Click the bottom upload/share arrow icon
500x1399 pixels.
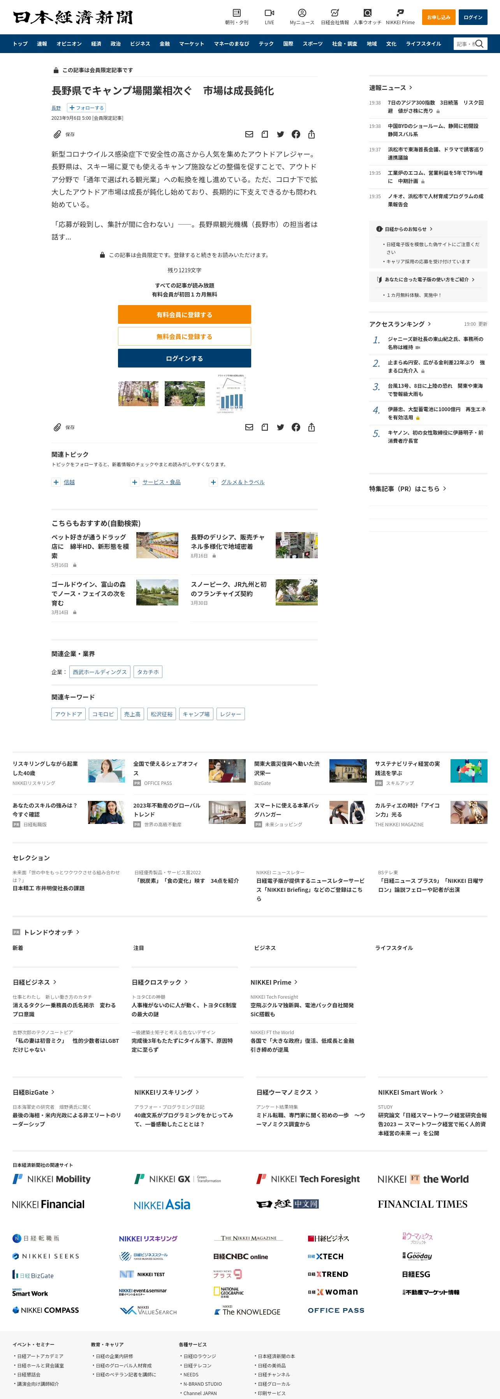(311, 428)
